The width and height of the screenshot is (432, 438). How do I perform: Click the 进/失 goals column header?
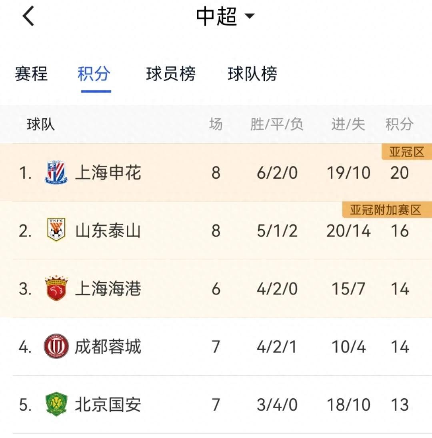point(349,124)
